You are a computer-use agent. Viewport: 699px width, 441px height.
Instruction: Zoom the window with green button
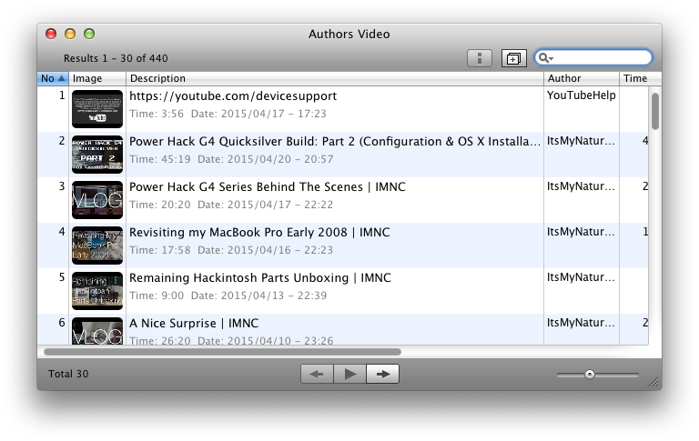coord(89,34)
